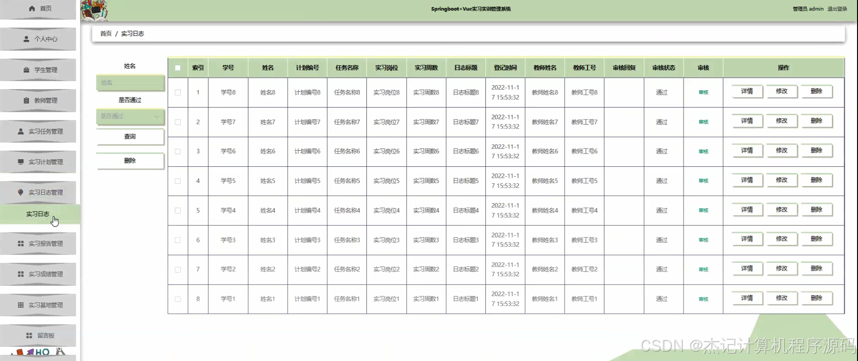Check the row checkbox for 学号6
Screen dimensions: 858x361
[x=178, y=152]
